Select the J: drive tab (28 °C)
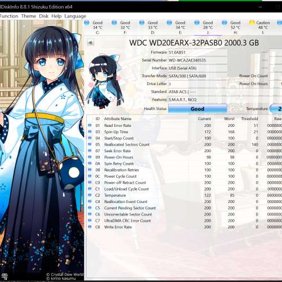 coord(208,28)
